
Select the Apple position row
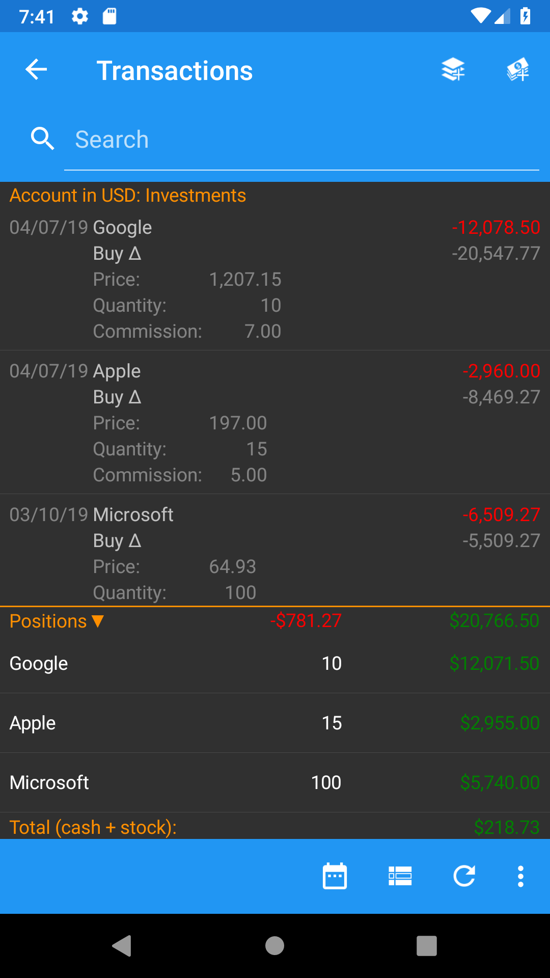click(275, 723)
